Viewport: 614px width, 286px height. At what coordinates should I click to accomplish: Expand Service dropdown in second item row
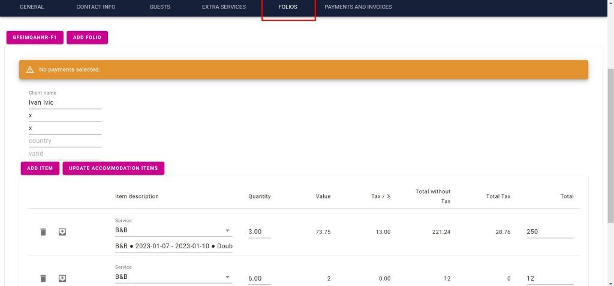[227, 277]
